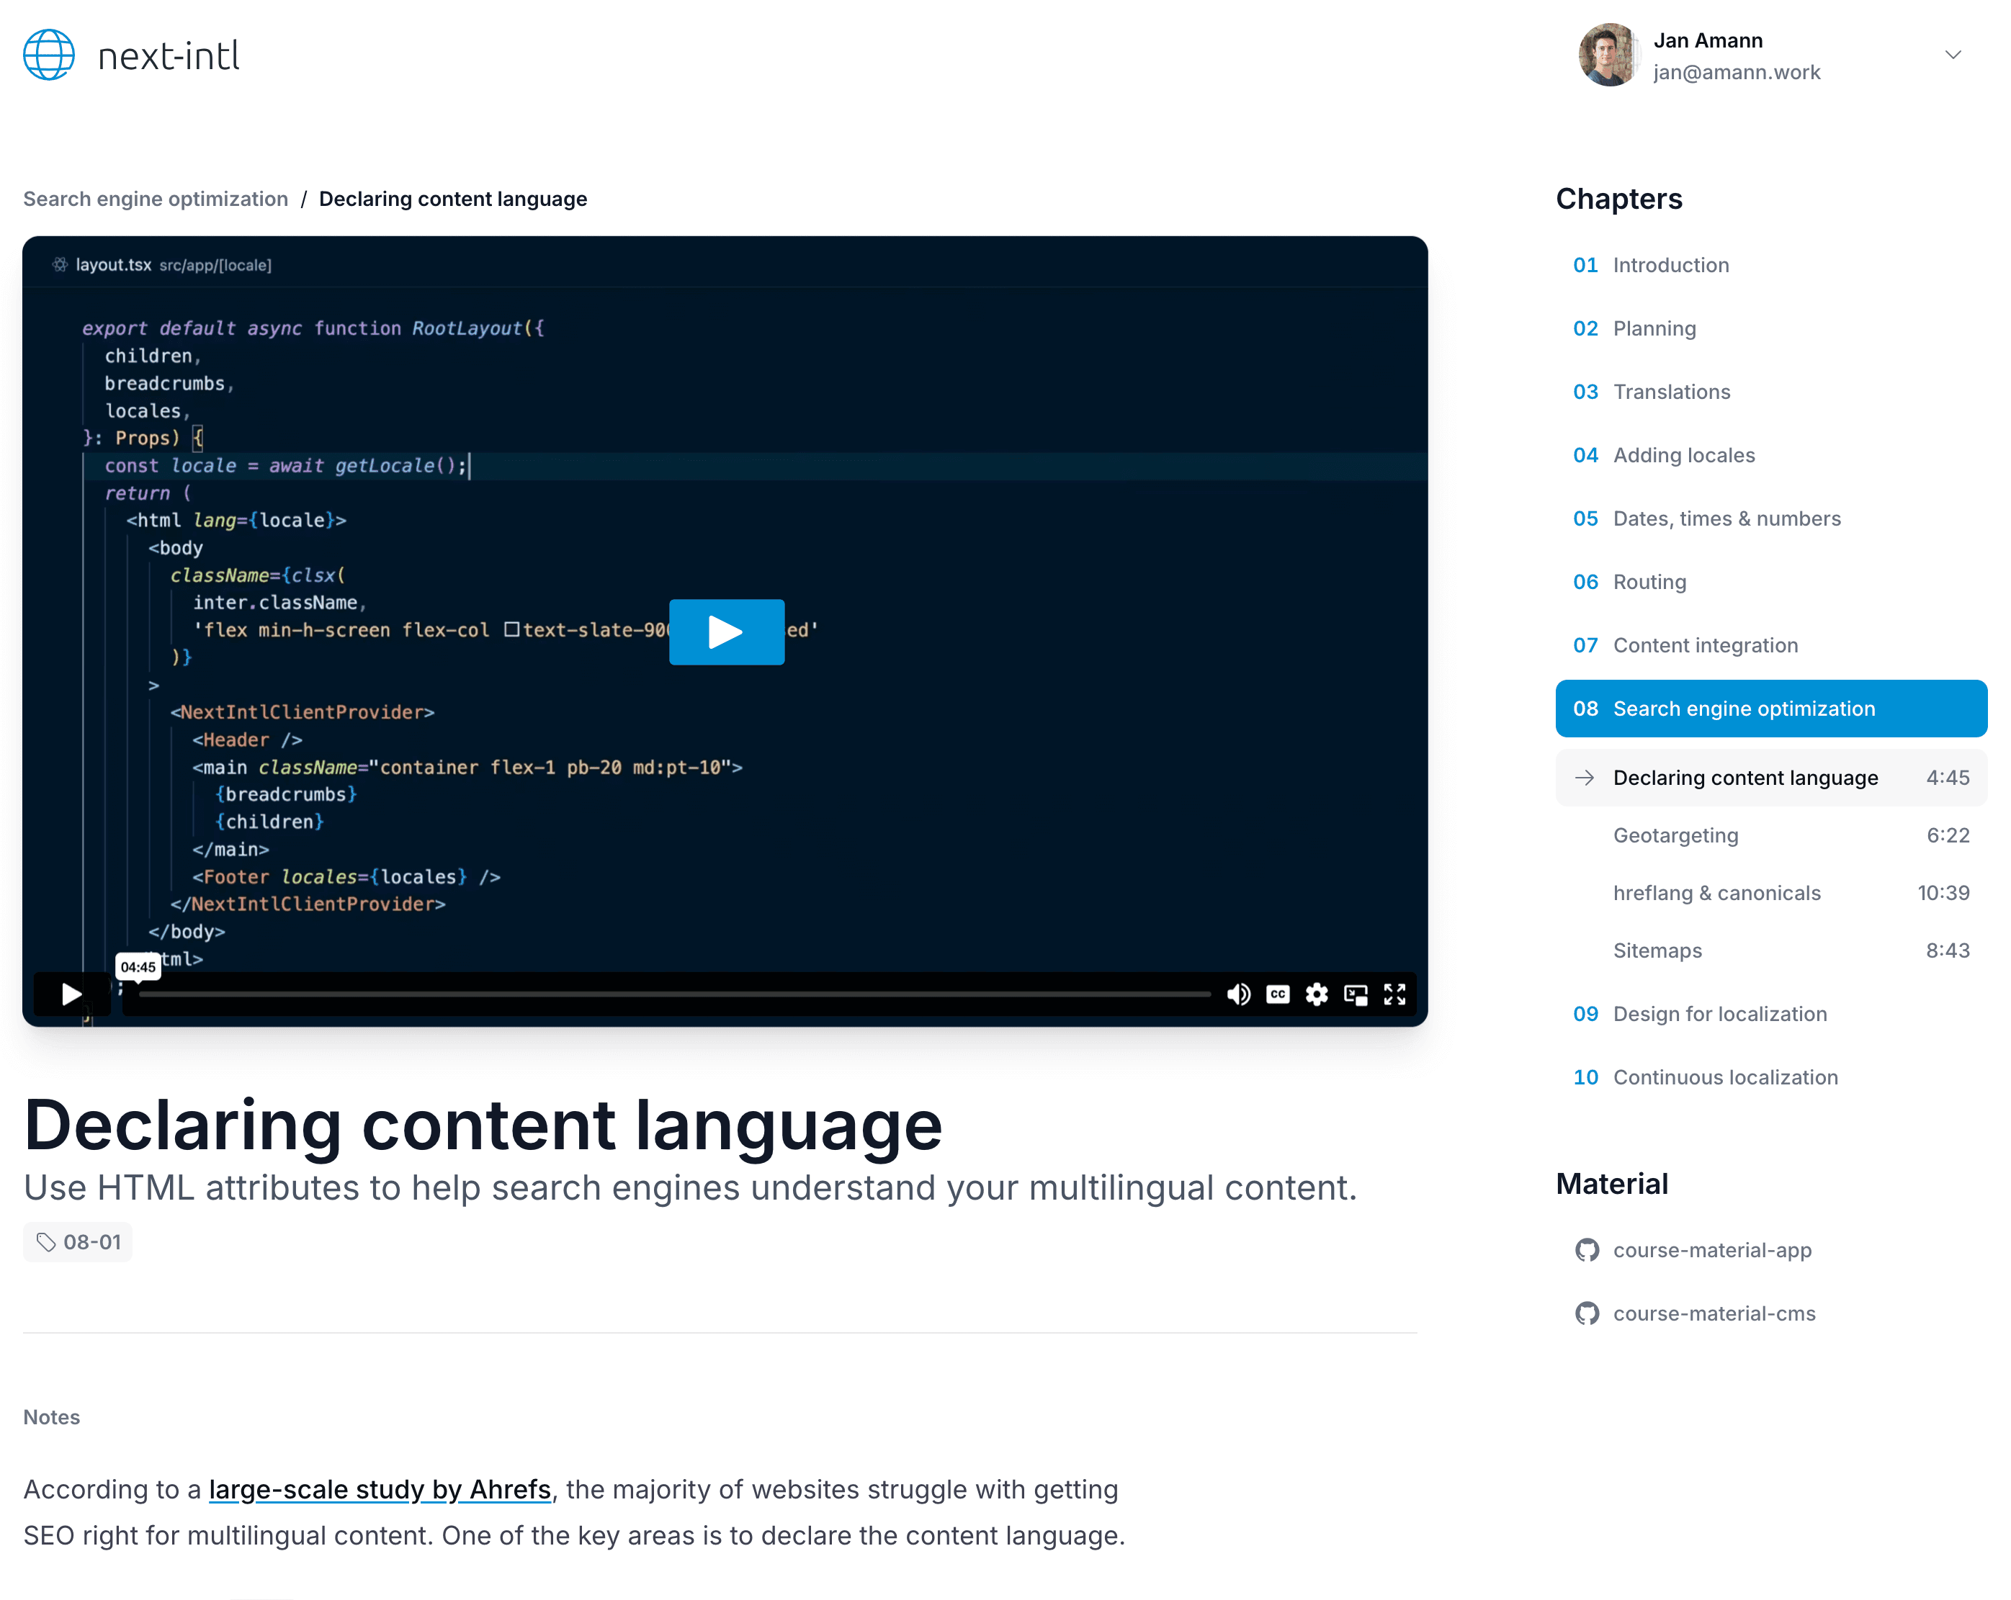2011x1600 pixels.
Task: Open the large-scale study by Ahrefs link
Action: point(380,1489)
